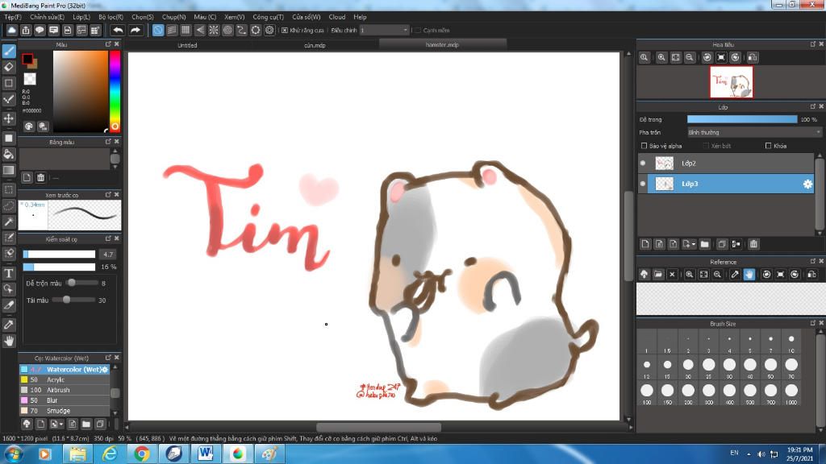Undock the Reference panel

[813, 262]
